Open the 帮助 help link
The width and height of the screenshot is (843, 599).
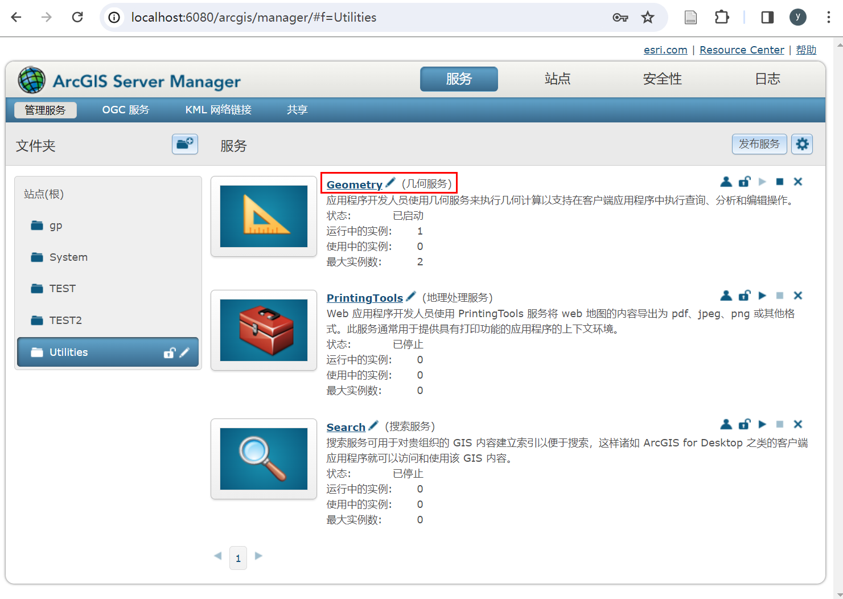click(x=806, y=50)
